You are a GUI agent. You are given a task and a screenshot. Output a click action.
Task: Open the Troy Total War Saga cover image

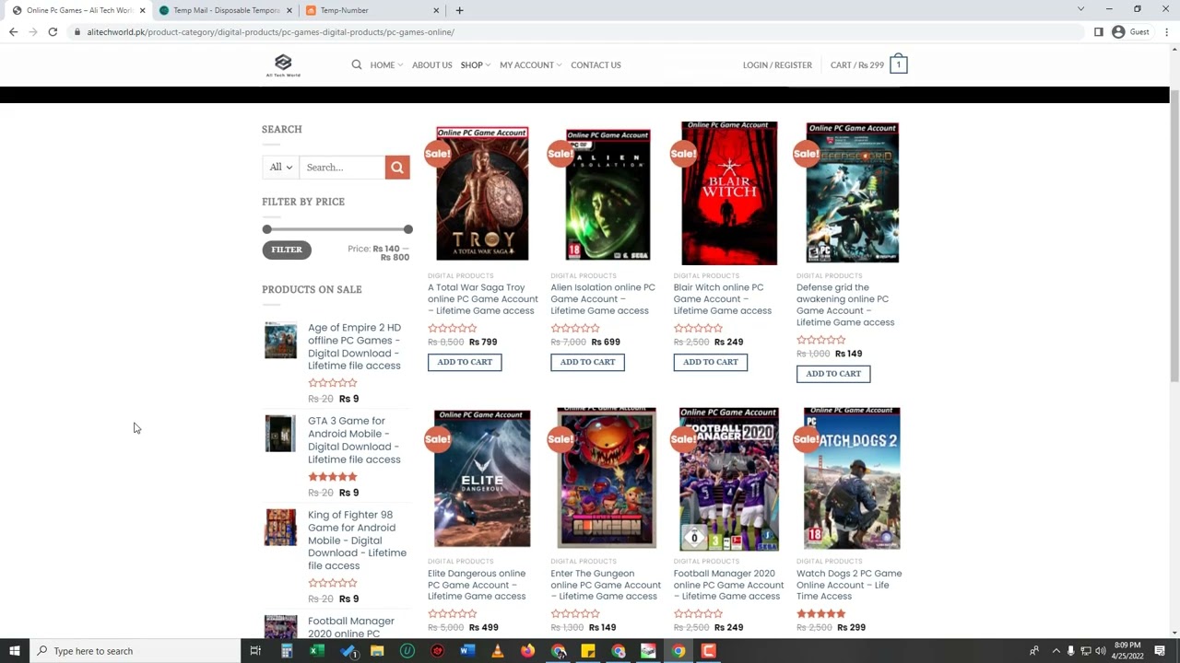coord(482,192)
